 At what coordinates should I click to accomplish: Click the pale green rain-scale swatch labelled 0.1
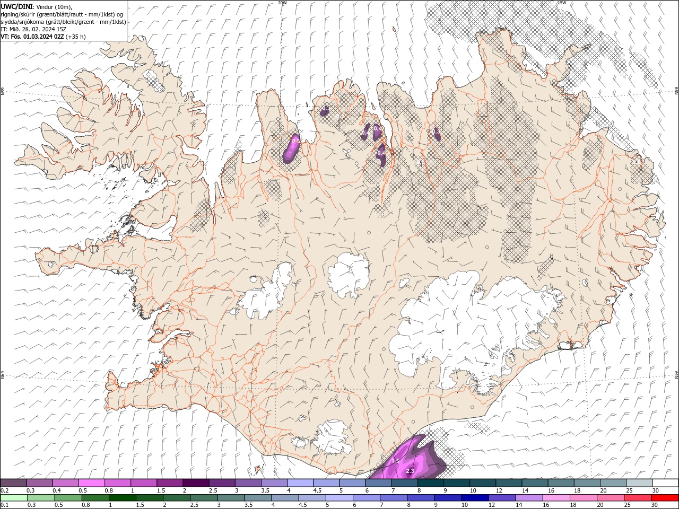point(14,498)
